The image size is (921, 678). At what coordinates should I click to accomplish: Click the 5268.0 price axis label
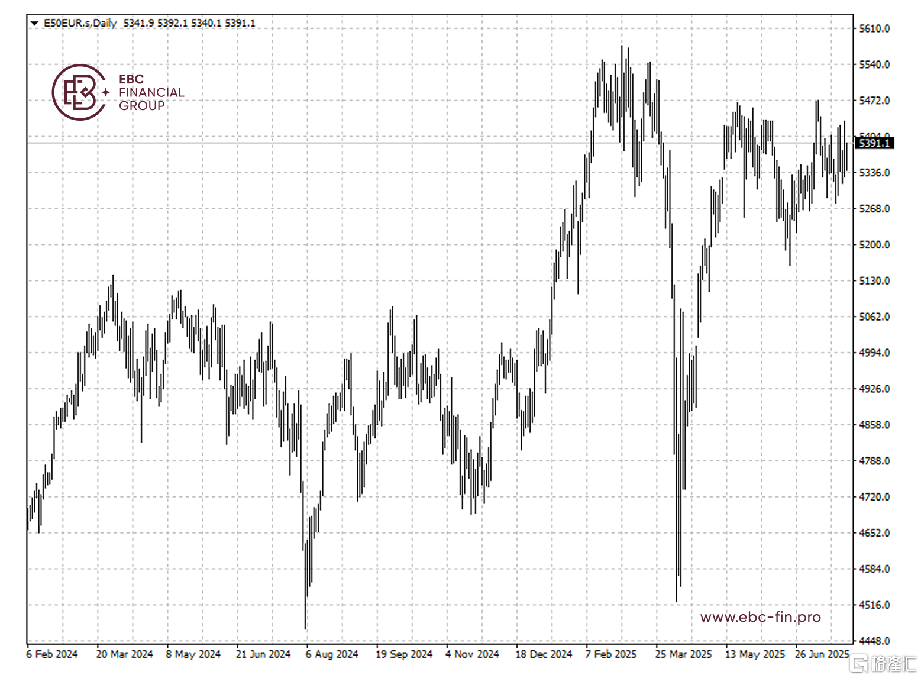874,209
